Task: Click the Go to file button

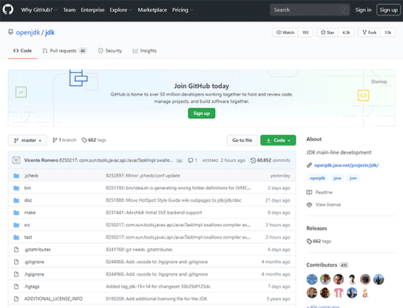Action: 242,140
